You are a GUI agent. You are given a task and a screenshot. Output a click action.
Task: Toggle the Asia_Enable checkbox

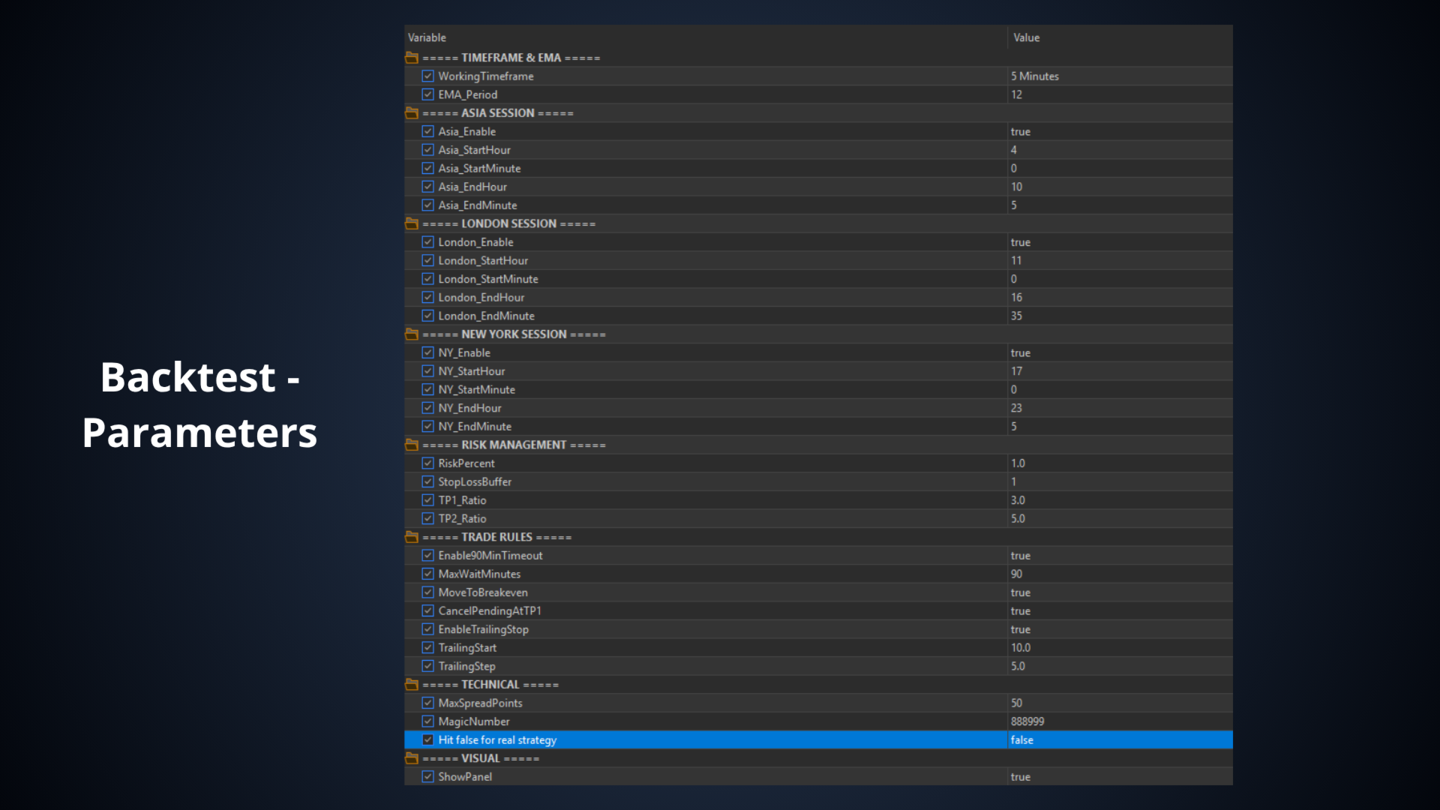(x=427, y=131)
